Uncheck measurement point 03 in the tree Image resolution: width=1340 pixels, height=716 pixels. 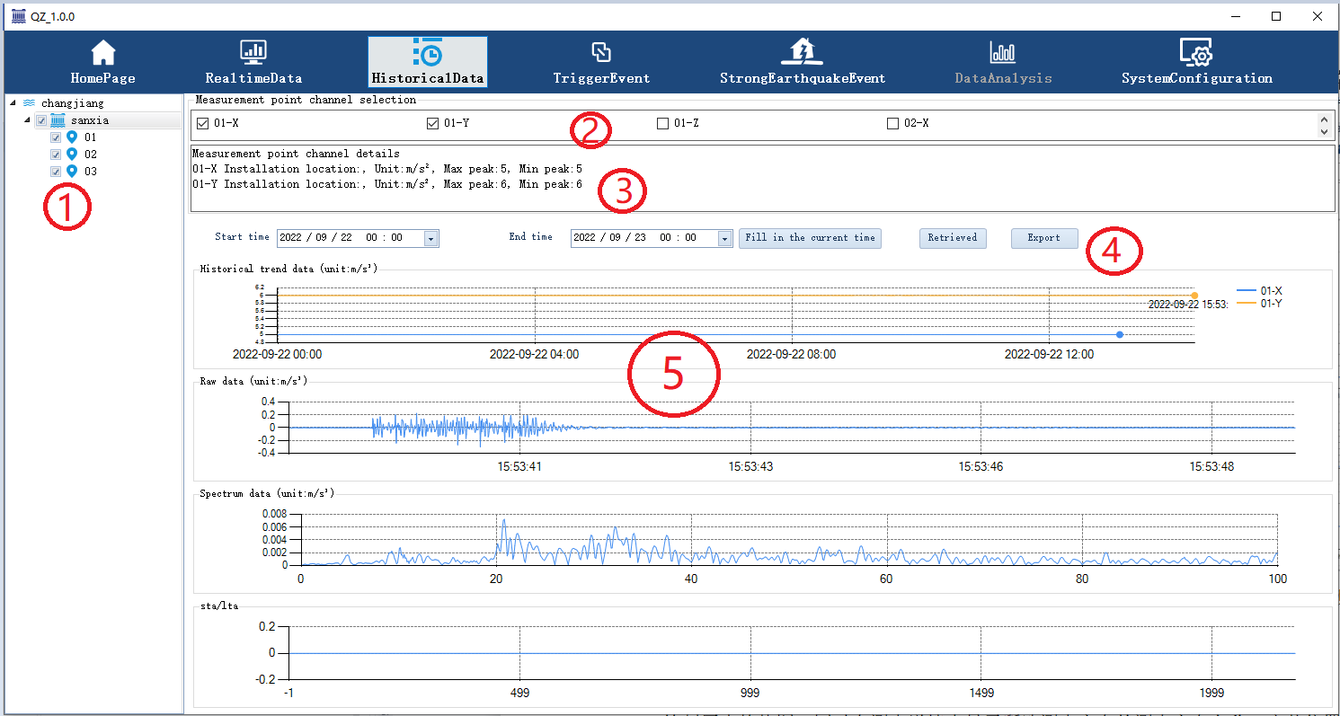(56, 171)
